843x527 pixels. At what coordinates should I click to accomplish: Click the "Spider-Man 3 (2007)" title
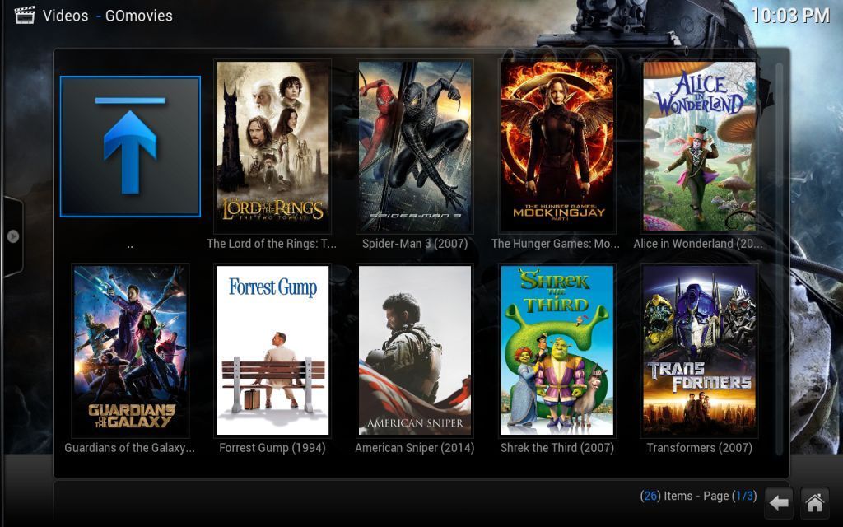[x=415, y=244]
